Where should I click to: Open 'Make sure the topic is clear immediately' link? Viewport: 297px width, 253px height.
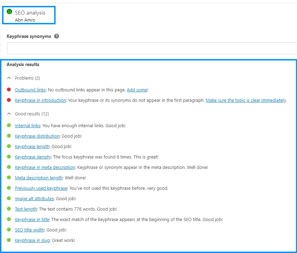click(x=246, y=100)
